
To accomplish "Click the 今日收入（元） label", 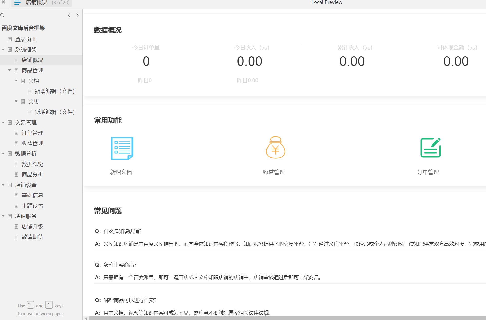I will 252,48.
